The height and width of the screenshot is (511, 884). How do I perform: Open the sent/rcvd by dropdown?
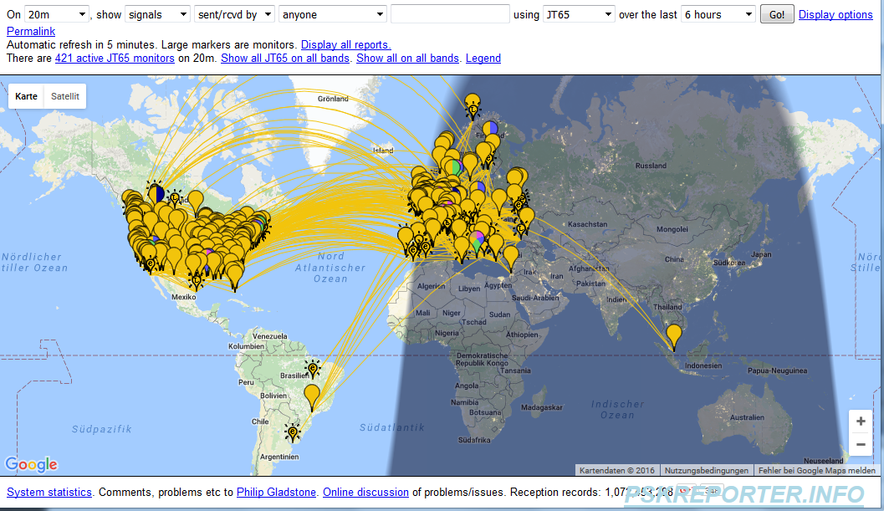click(x=233, y=15)
